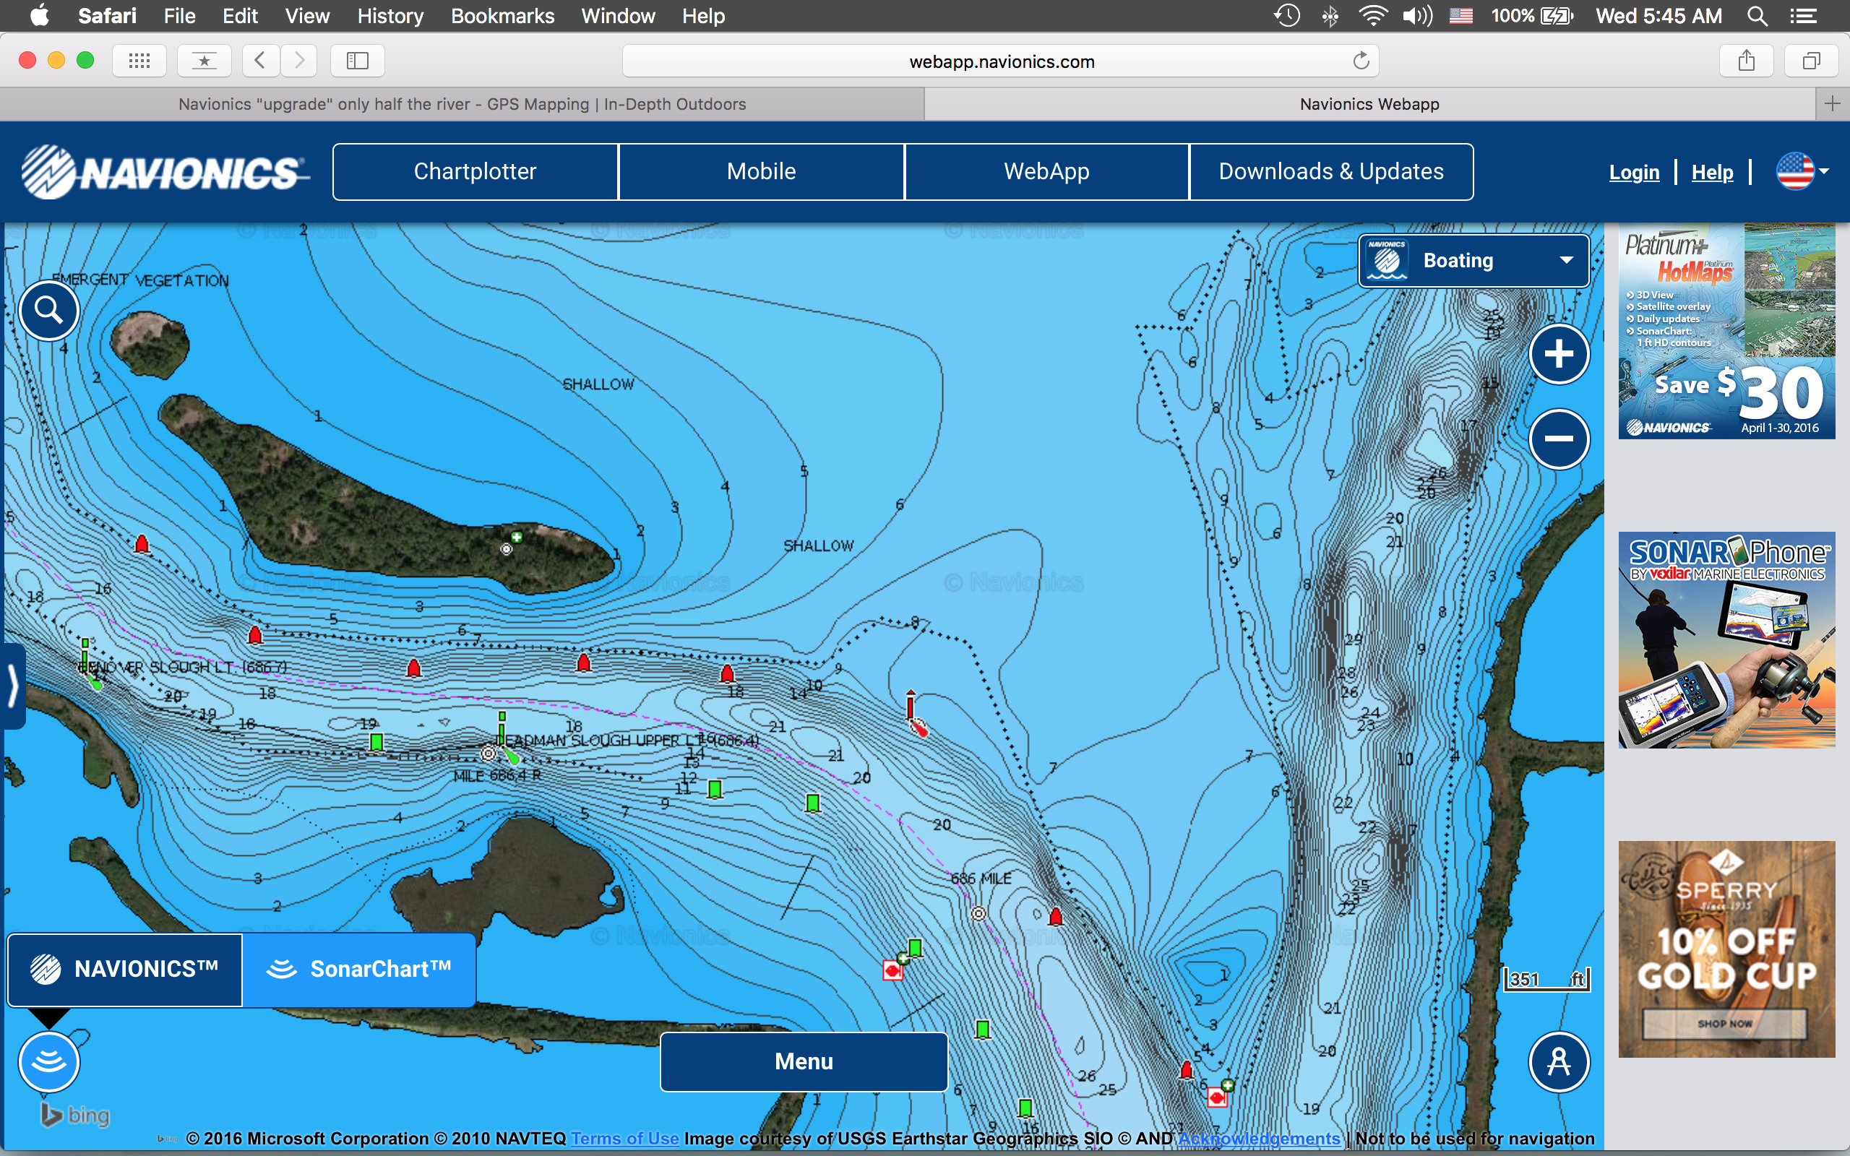Click the Bing logo on map
Viewport: 1850px width, 1156px height.
[x=75, y=1116]
